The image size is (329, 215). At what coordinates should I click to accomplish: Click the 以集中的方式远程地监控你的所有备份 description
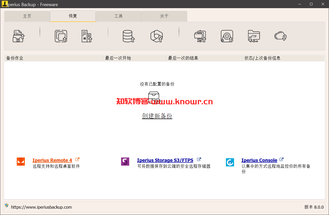click(276, 169)
